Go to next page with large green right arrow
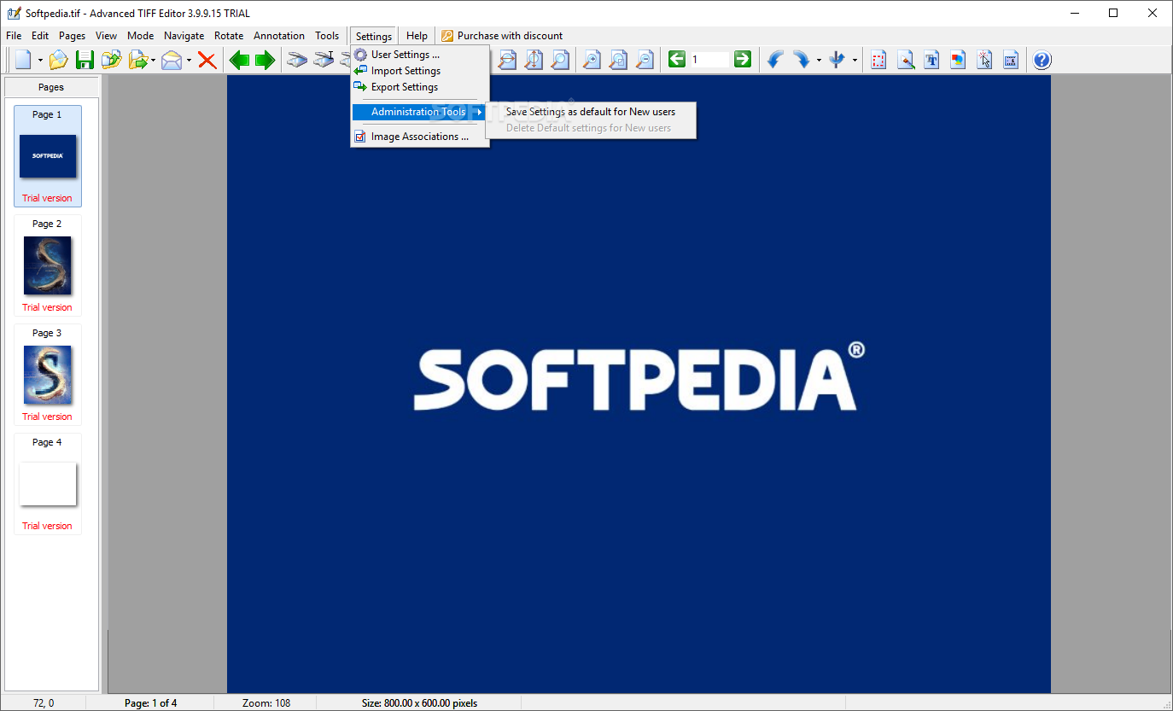1173x711 pixels. click(x=265, y=60)
